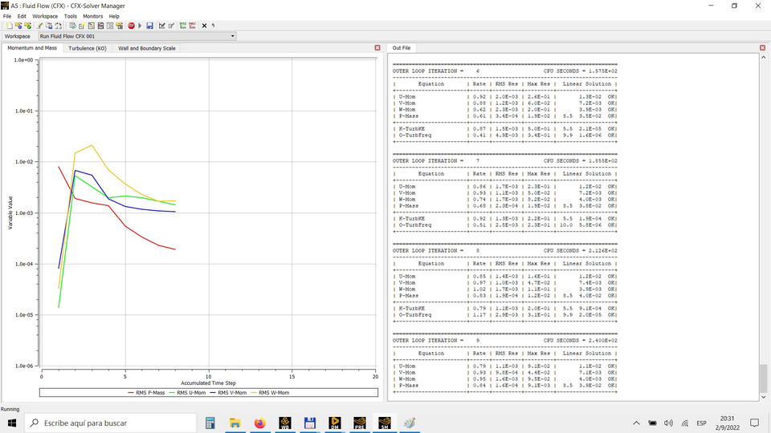The image size is (771, 433).
Task: Click the red Stop run icon
Action: pos(131,26)
